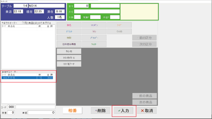This screenshot has width=212, height=119.
Task: Click the 精算P input field
Action: click(95, 17)
